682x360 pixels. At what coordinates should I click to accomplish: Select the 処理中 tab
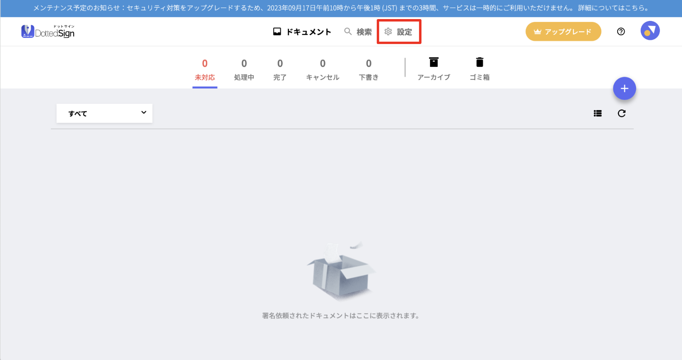pos(244,70)
